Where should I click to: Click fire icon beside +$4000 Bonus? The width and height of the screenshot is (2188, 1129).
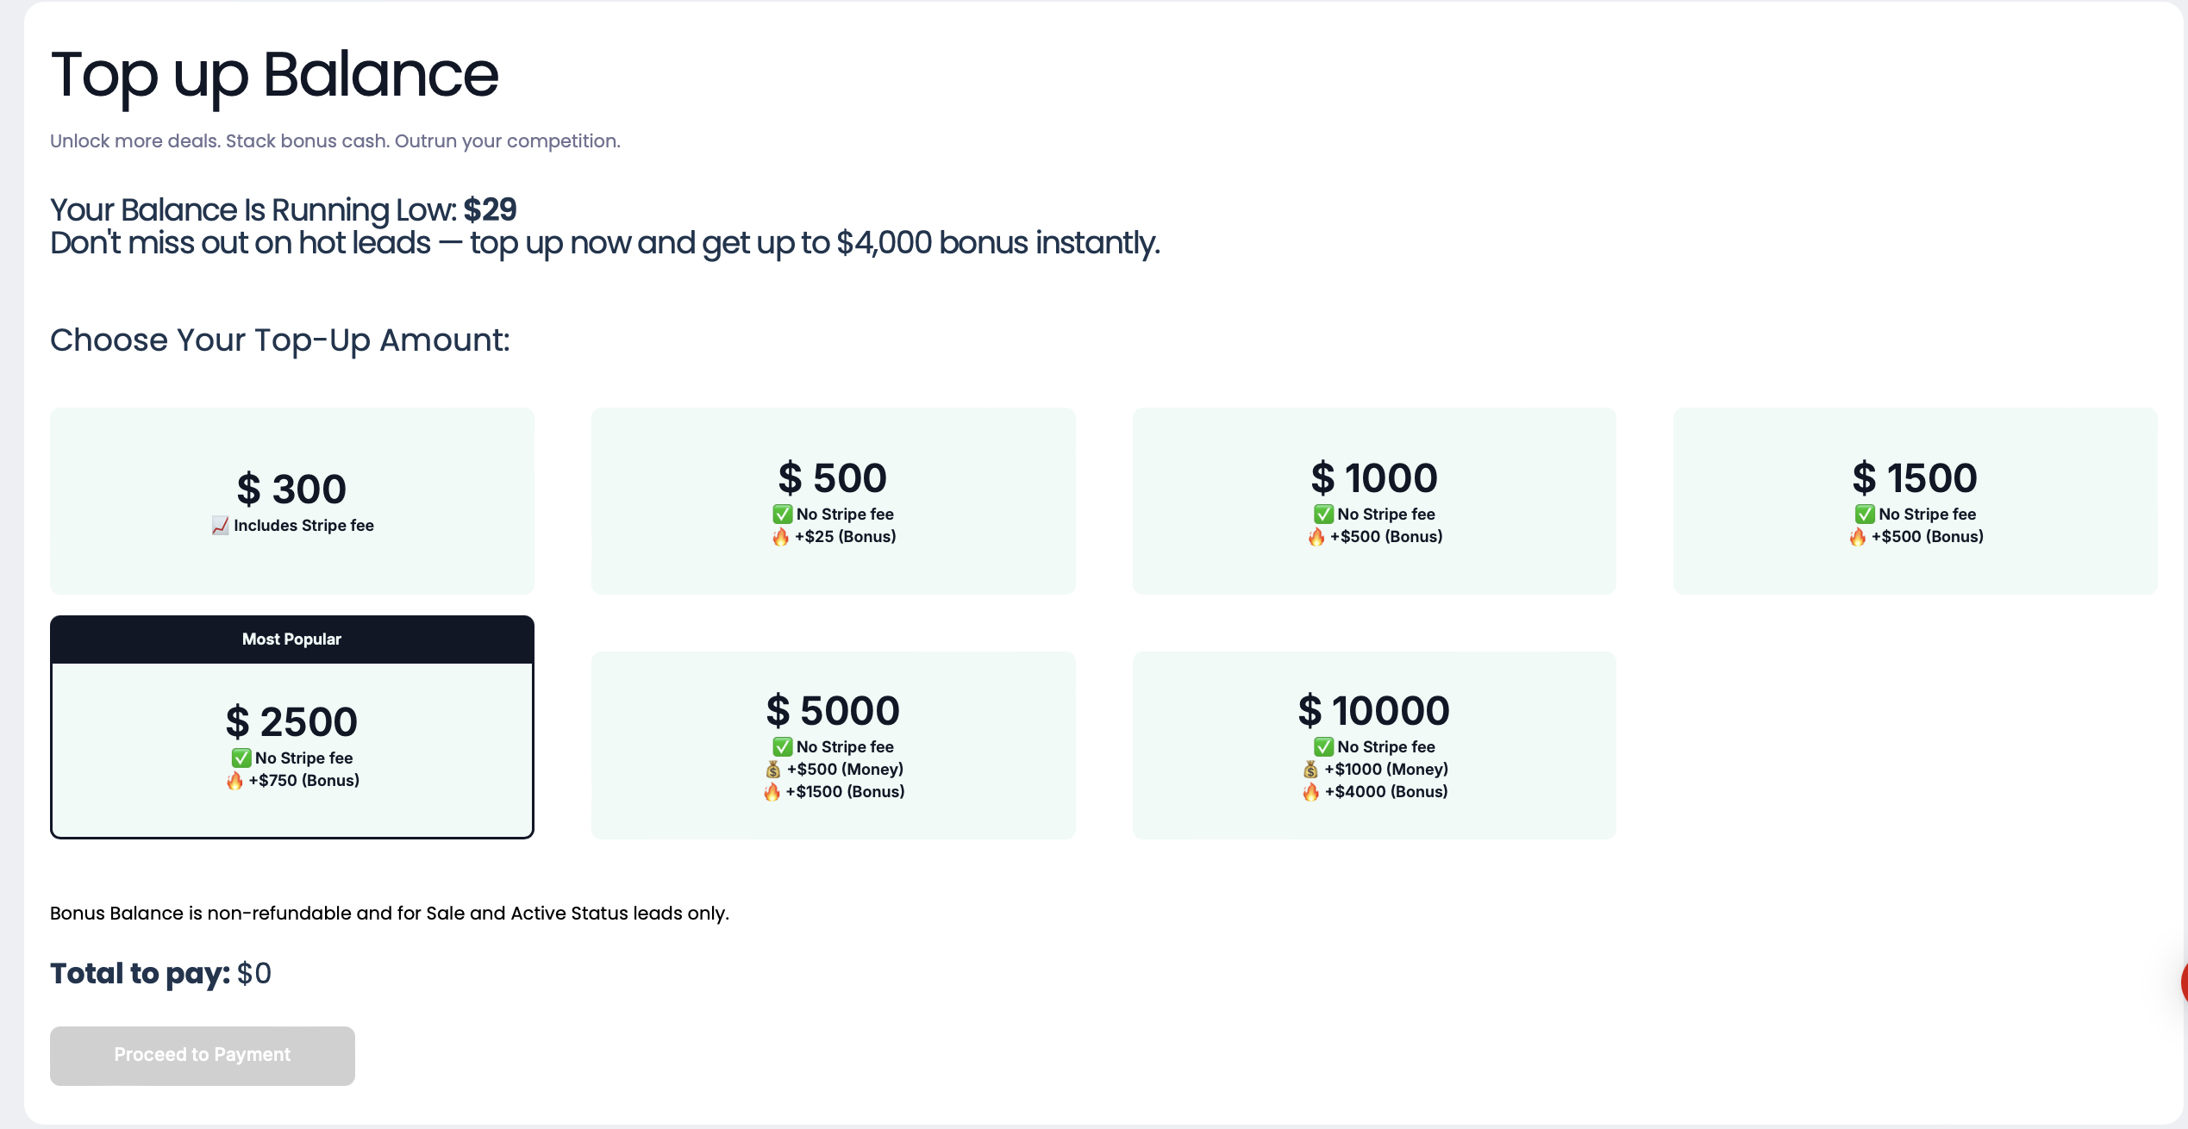pos(1310,792)
